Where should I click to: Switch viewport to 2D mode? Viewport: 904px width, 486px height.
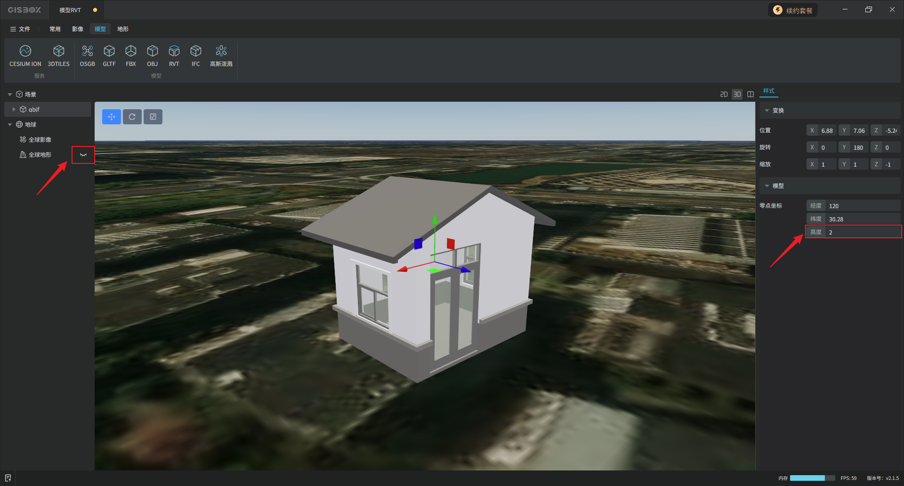tap(724, 95)
